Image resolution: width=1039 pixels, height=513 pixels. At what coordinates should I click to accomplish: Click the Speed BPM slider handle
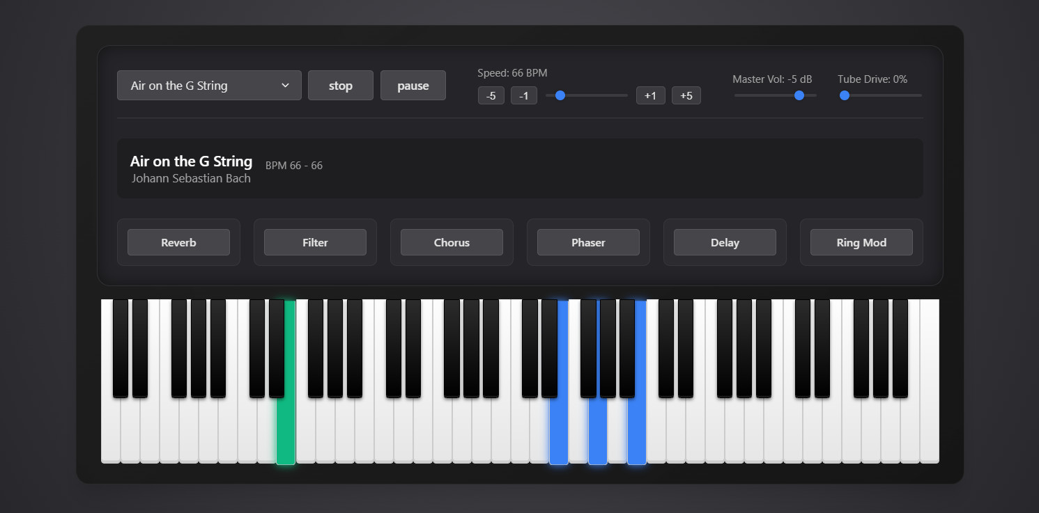560,95
